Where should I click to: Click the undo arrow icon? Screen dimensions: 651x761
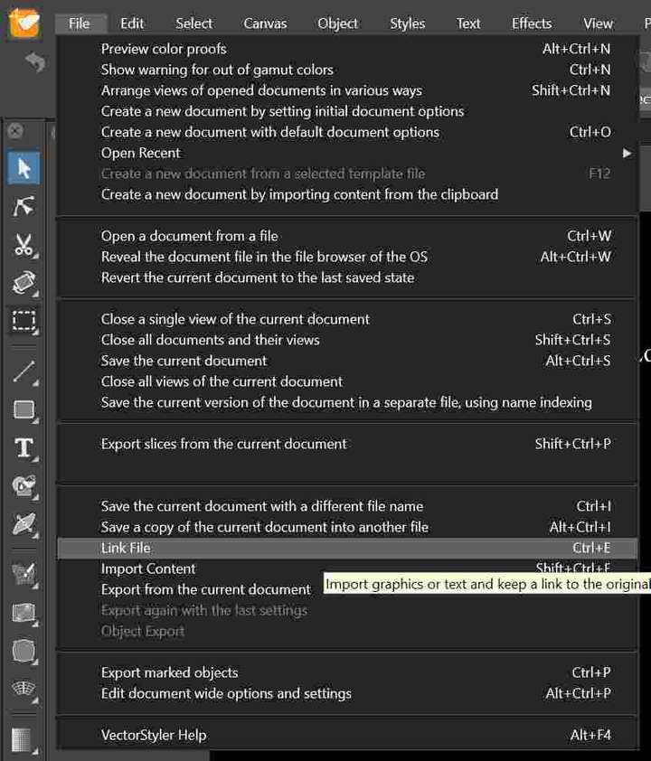(35, 62)
